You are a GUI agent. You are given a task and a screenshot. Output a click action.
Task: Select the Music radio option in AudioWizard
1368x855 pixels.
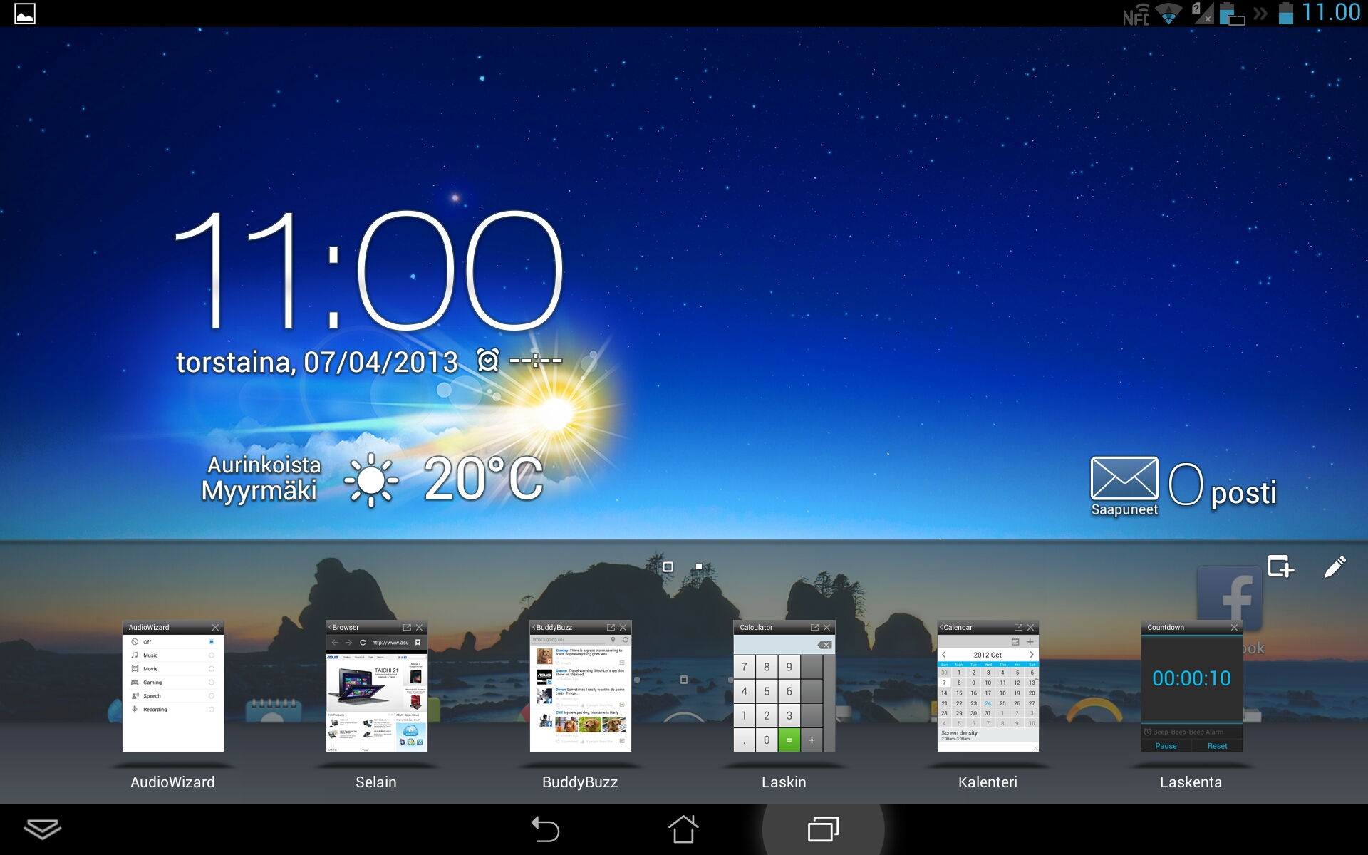pyautogui.click(x=212, y=655)
